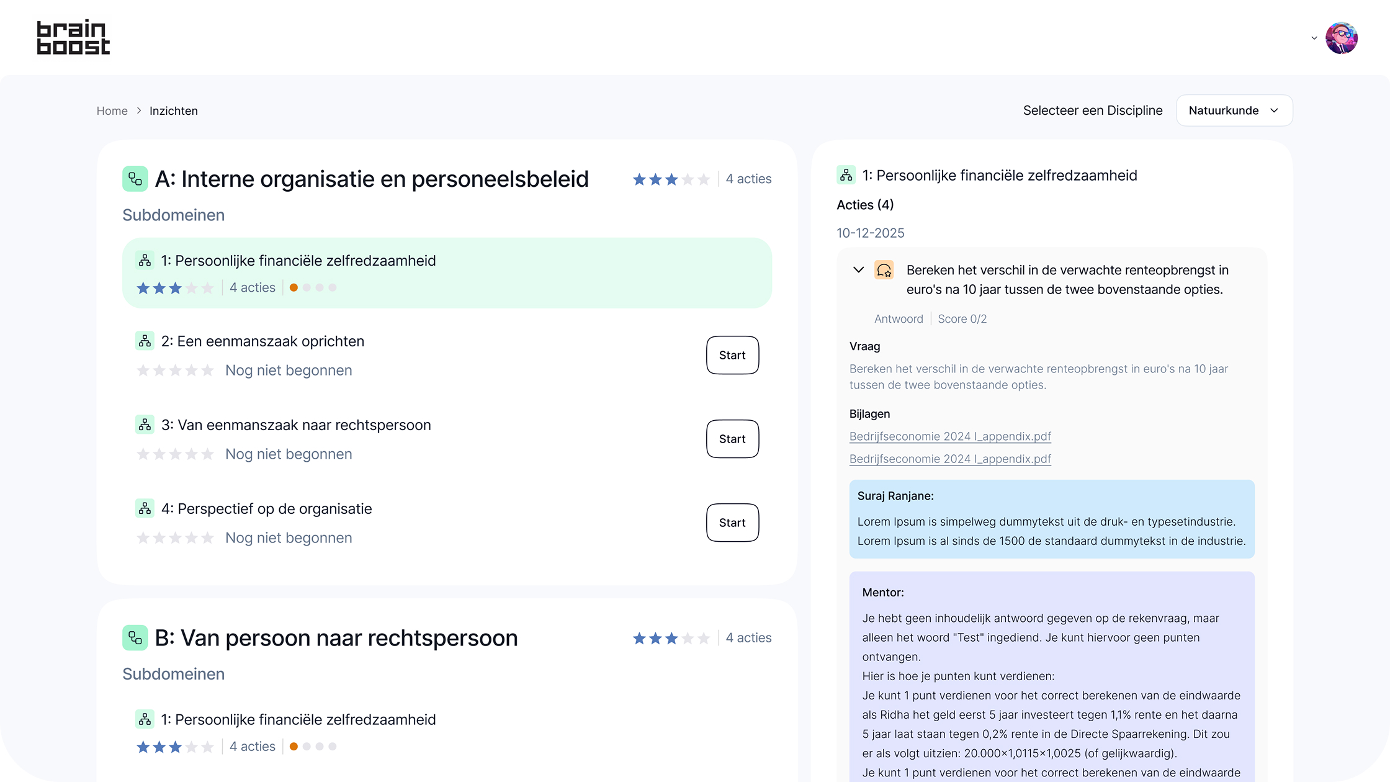Click the orange question icon beside Bereken
The height and width of the screenshot is (782, 1390).
tap(884, 270)
